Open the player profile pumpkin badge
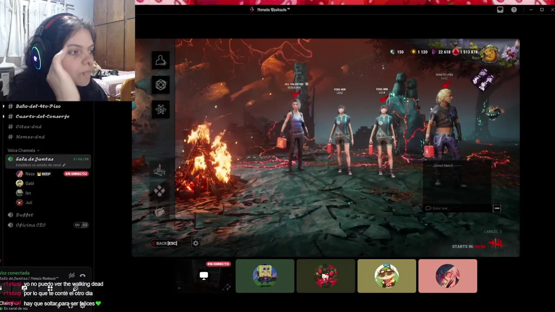The height and width of the screenshot is (312, 555). click(490, 54)
